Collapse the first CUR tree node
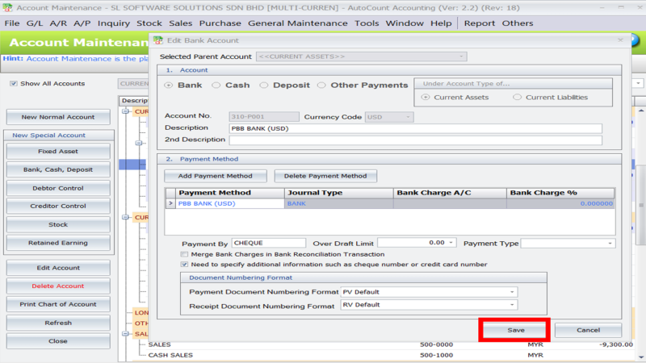 (x=125, y=111)
